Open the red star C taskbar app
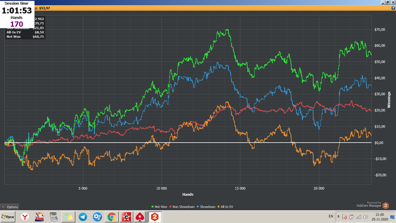 point(126,217)
